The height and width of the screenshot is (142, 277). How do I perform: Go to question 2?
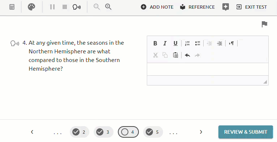pyautogui.click(x=80, y=132)
